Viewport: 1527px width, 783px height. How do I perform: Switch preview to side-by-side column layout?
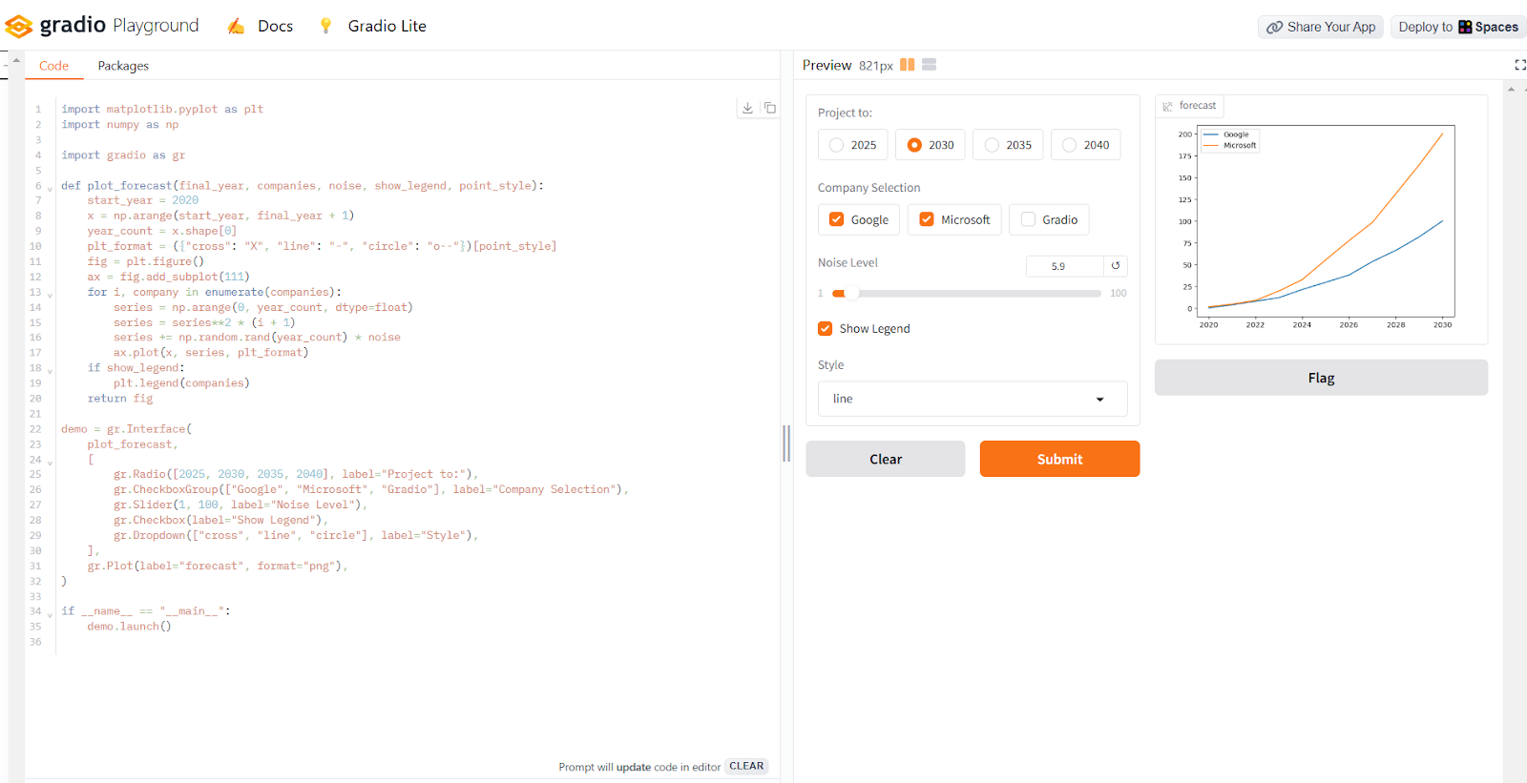[x=907, y=65]
